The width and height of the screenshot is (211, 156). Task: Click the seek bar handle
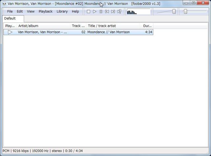[185, 12]
